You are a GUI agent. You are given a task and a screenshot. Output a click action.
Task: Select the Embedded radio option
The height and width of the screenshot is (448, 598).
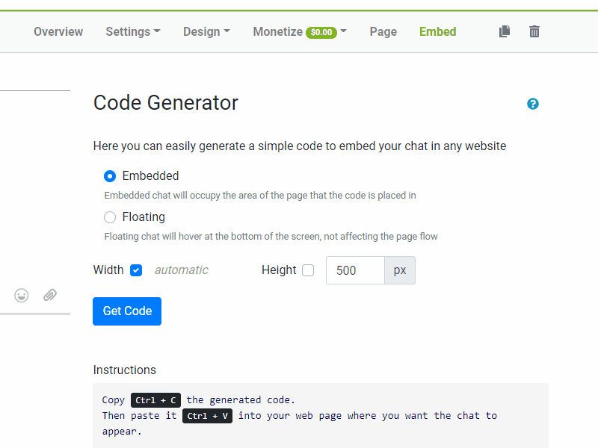point(110,176)
